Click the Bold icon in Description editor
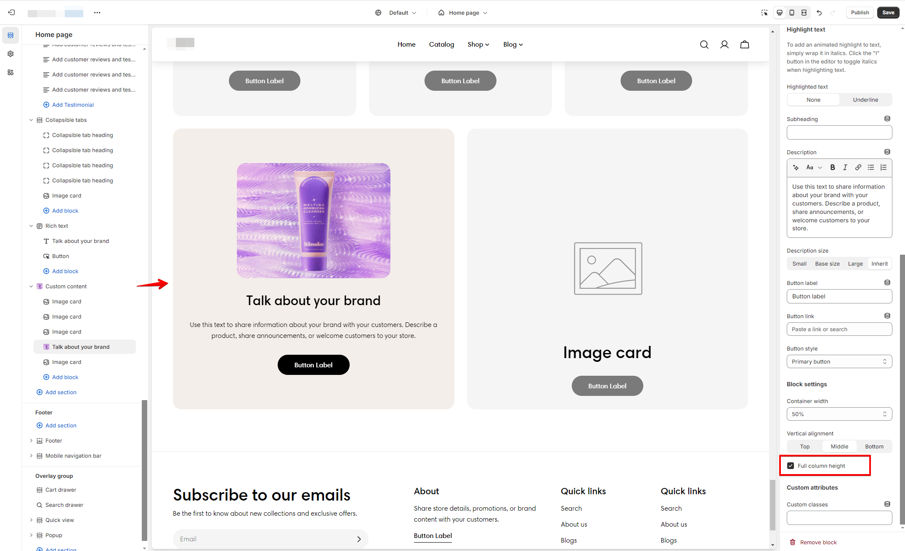The image size is (905, 551). click(x=832, y=167)
